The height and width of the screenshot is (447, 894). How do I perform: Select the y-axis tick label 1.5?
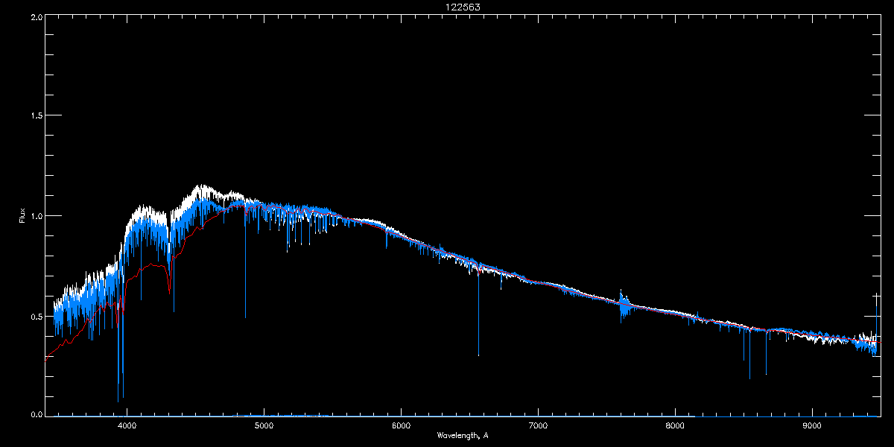(x=36, y=116)
